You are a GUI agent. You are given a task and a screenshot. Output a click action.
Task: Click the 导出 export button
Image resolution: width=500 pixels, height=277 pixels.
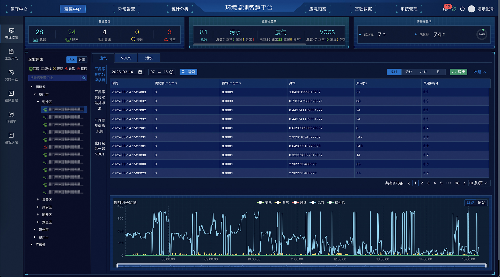click(458, 72)
